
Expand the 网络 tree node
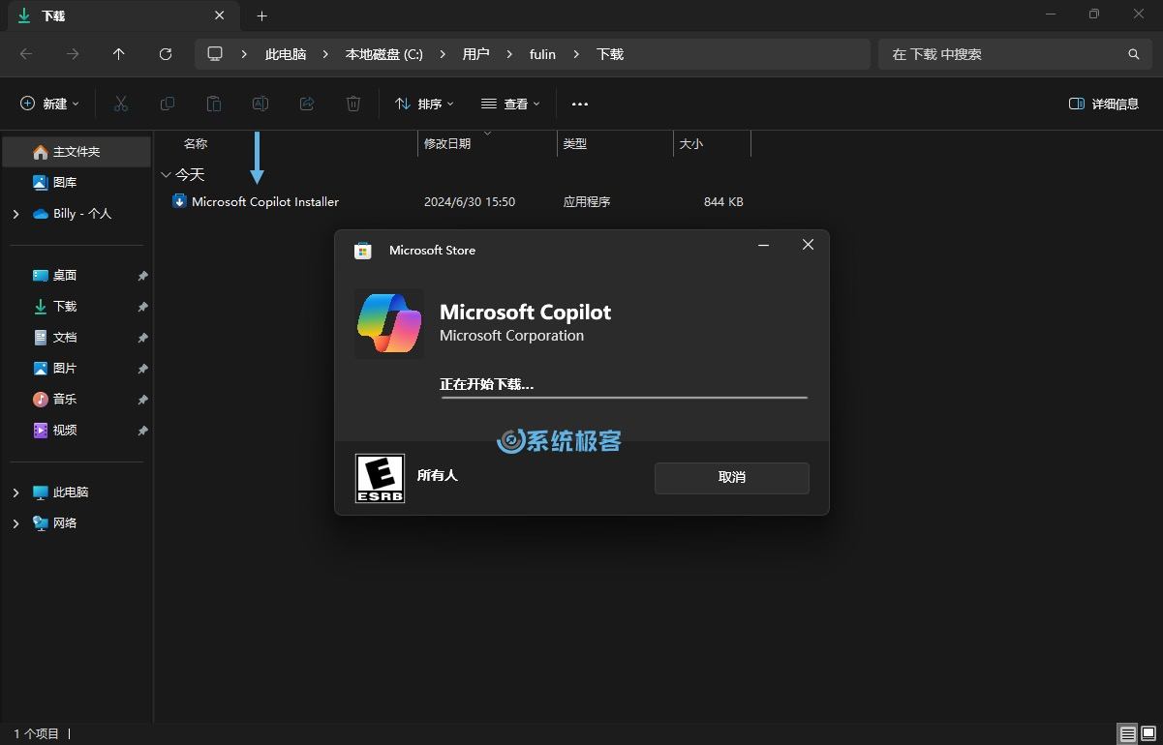point(15,523)
